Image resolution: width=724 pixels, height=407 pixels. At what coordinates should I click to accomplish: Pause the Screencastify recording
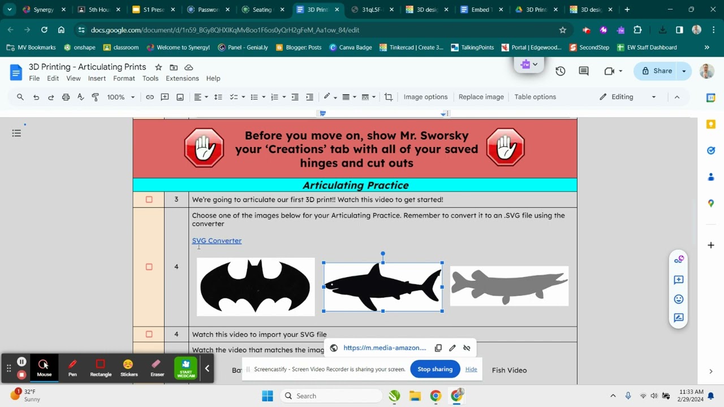[x=21, y=362]
